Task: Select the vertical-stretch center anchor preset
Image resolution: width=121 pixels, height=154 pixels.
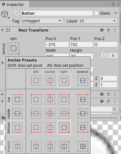Action: (50, 146)
